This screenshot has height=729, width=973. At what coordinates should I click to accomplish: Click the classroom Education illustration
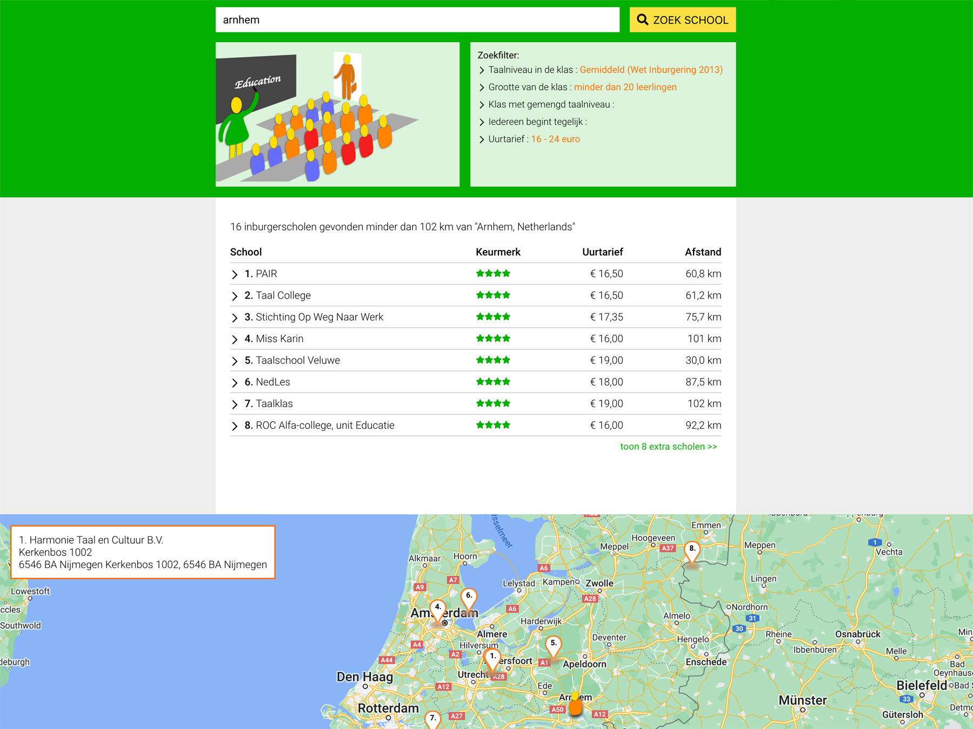(x=337, y=114)
